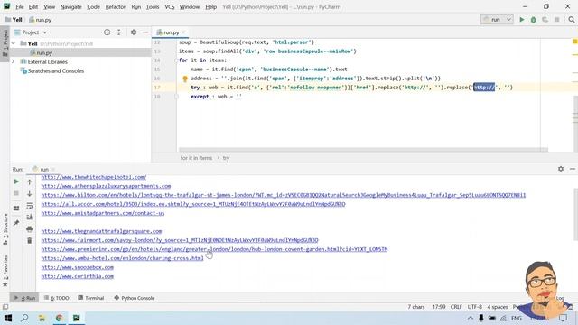Click the top toolbar stop icon
The height and width of the screenshot is (325, 578).
(557, 20)
